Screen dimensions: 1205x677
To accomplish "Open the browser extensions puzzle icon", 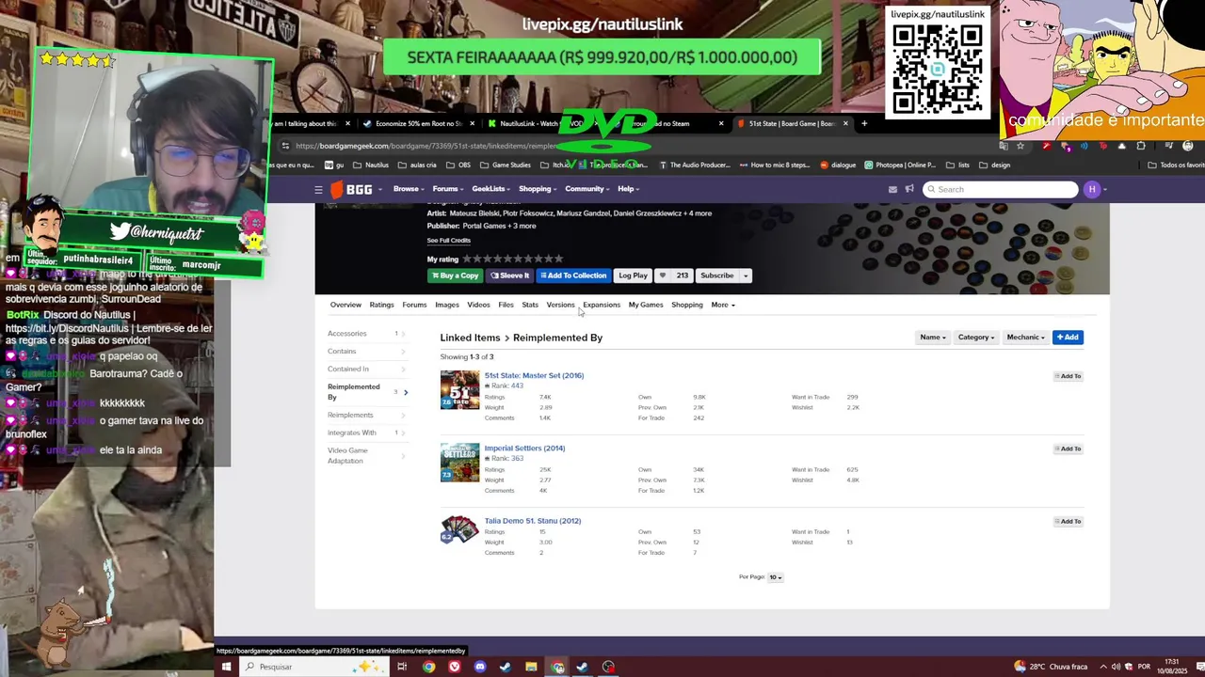I will [x=1141, y=146].
